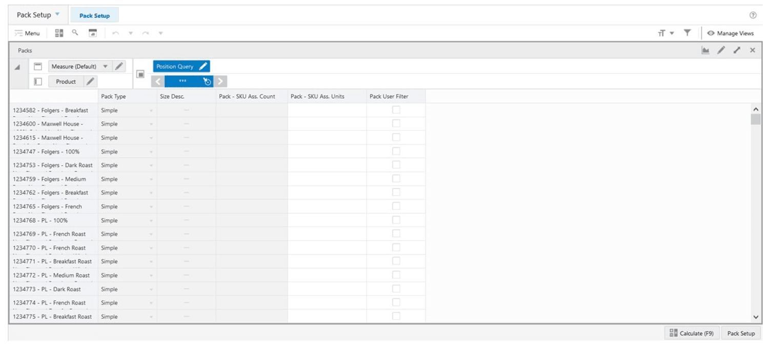Click the chart icon in Packs header
This screenshot has width=769, height=346.
pyautogui.click(x=705, y=50)
